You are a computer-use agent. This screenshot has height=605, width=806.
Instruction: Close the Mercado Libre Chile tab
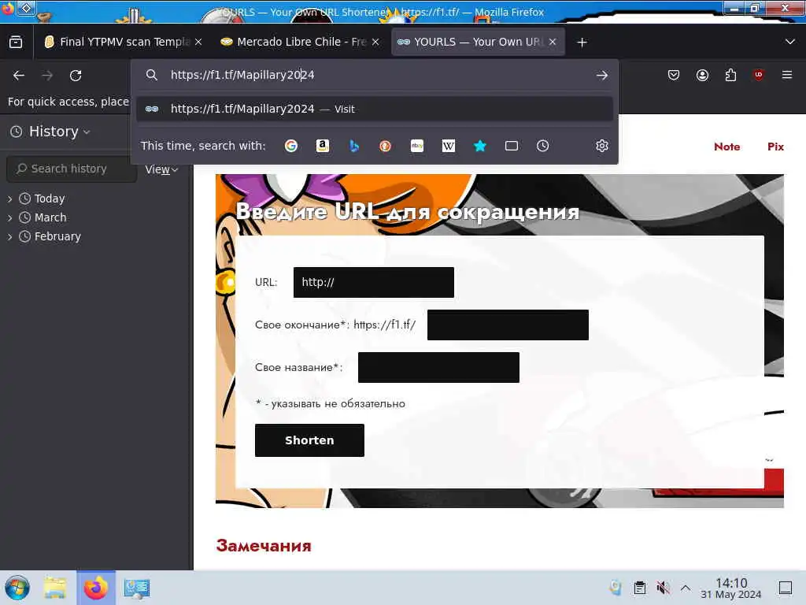pyautogui.click(x=375, y=43)
